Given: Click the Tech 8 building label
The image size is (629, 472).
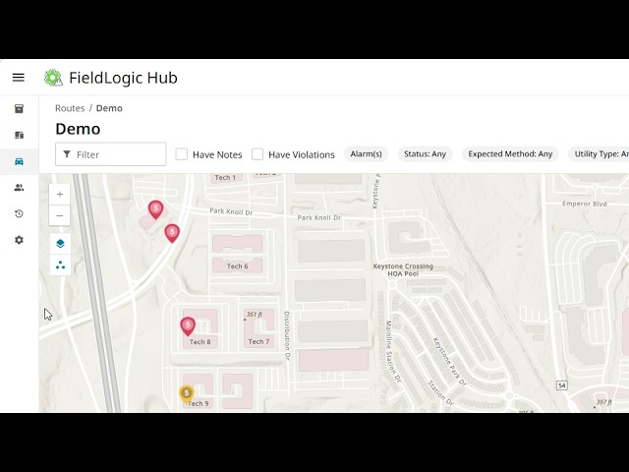Looking at the screenshot, I should 200,342.
